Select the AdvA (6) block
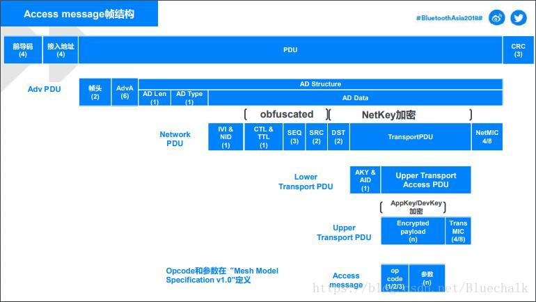Viewport: 536px width, 302px height. point(125,93)
